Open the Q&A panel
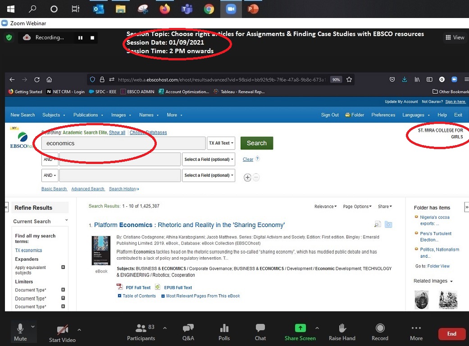The width and height of the screenshot is (469, 346). click(188, 332)
